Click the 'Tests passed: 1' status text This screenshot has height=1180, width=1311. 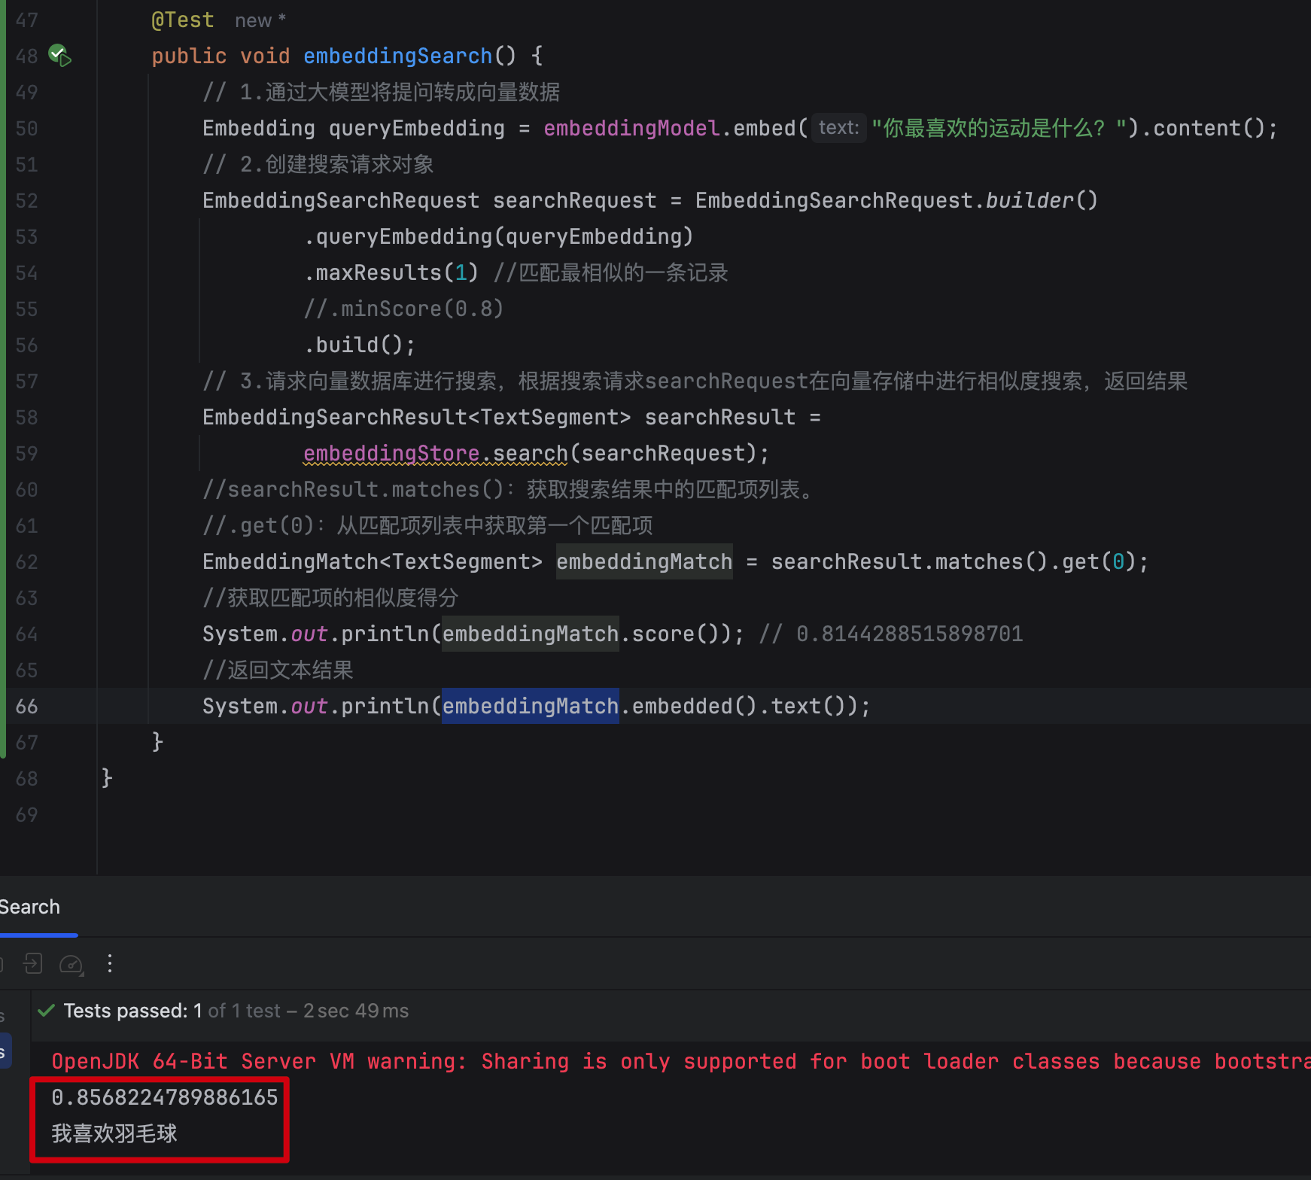(132, 1011)
